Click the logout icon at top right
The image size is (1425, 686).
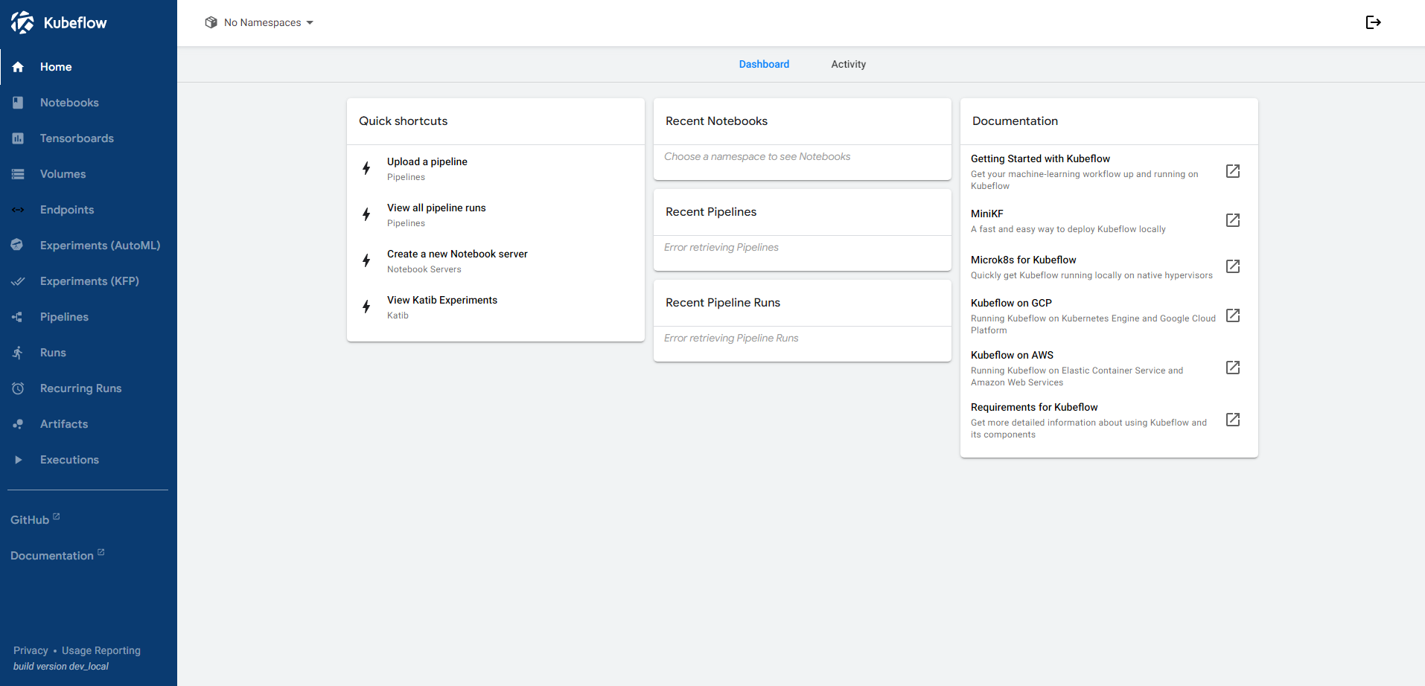tap(1374, 22)
